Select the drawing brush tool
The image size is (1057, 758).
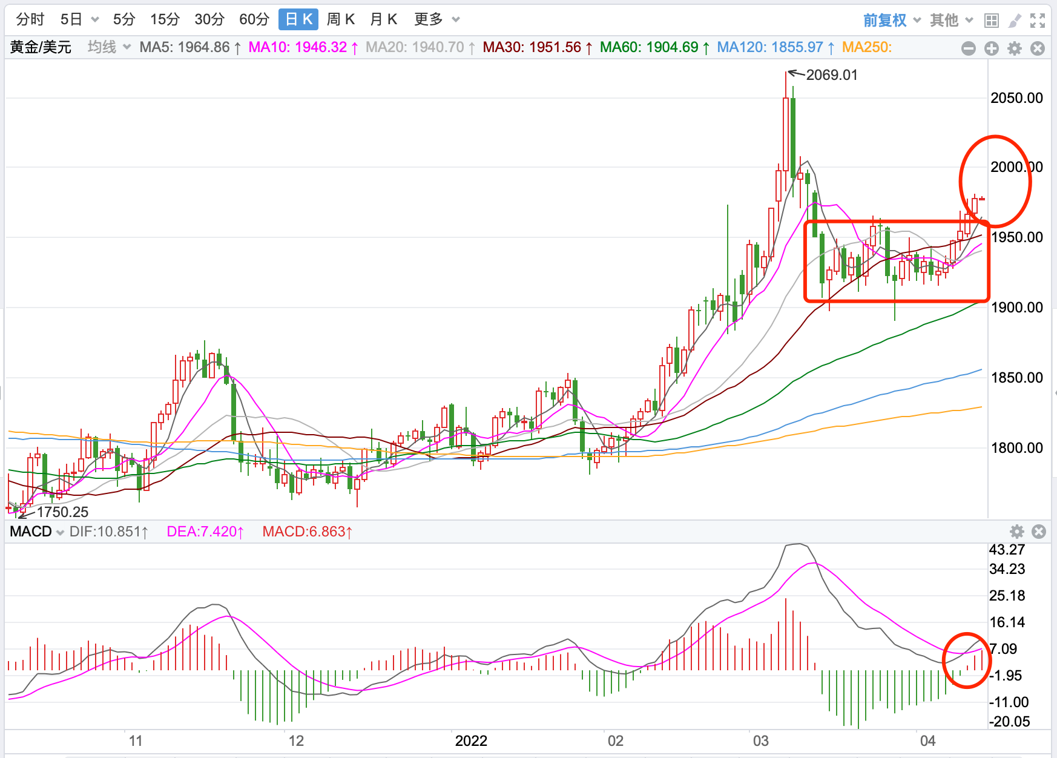[x=1015, y=21]
